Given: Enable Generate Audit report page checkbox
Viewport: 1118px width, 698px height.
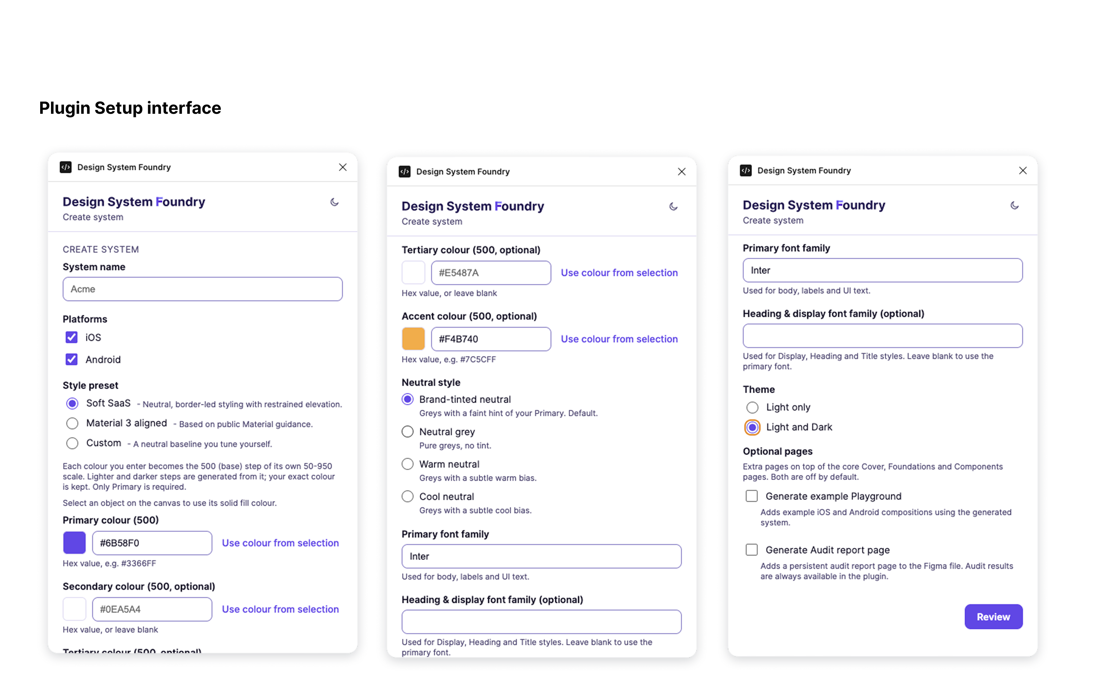Looking at the screenshot, I should point(752,550).
